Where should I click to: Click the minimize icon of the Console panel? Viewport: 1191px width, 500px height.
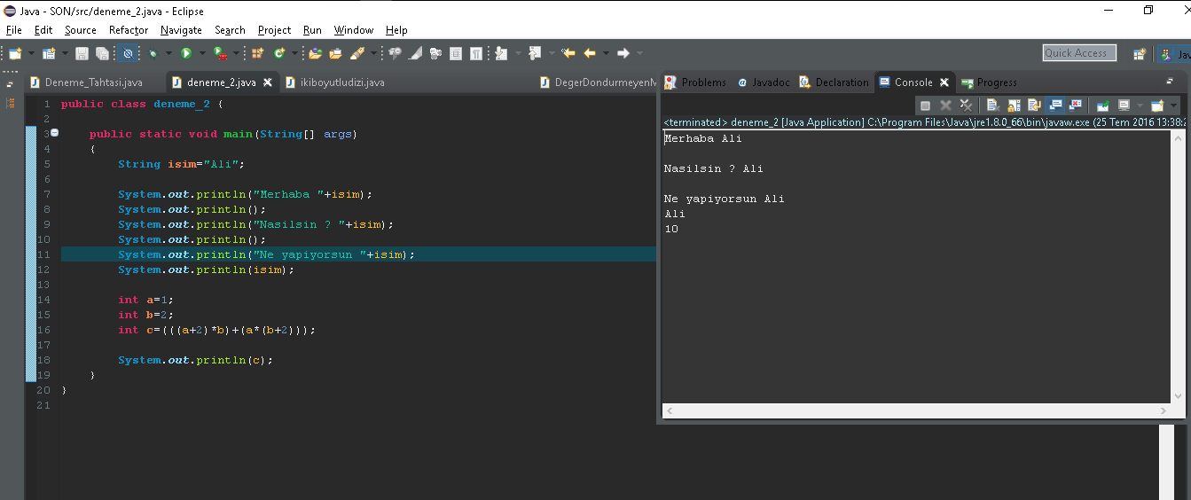(1169, 81)
